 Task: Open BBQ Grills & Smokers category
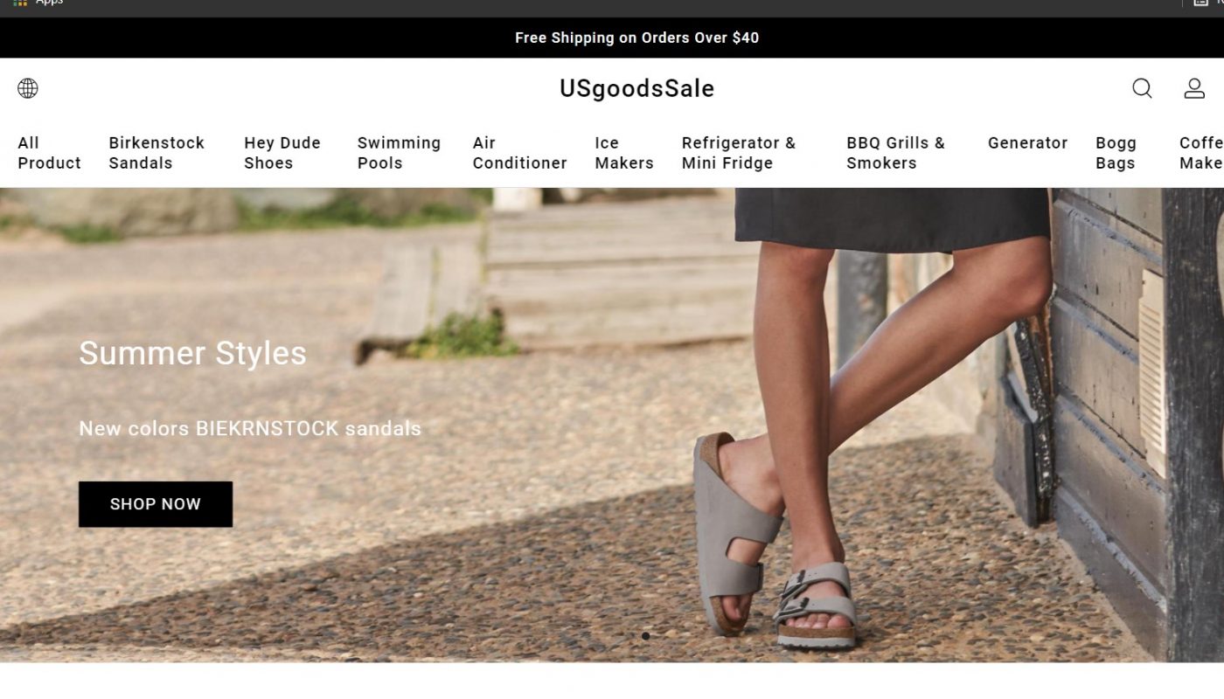(896, 153)
